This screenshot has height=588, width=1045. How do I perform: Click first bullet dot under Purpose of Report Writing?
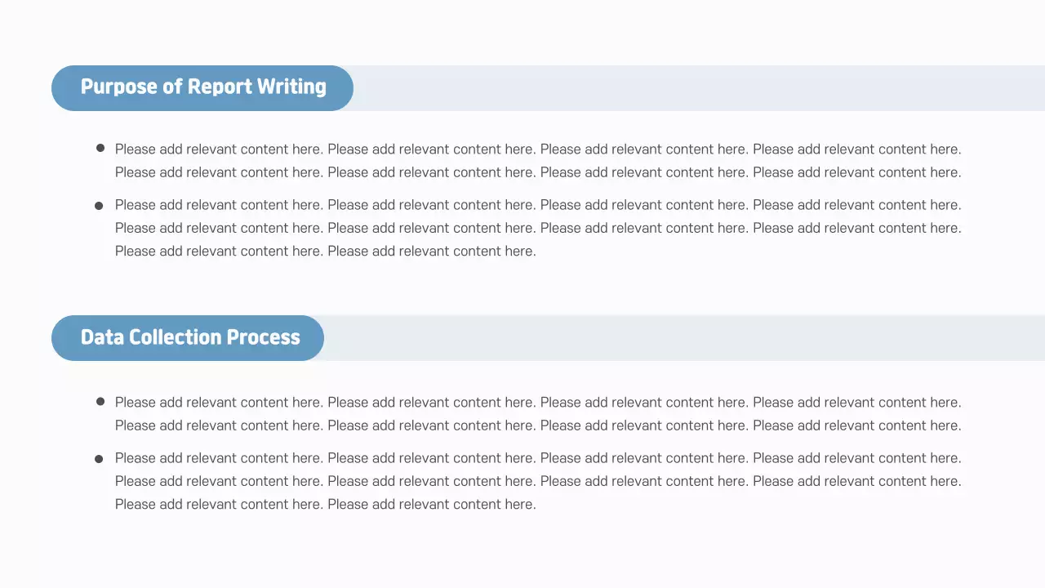tap(100, 149)
